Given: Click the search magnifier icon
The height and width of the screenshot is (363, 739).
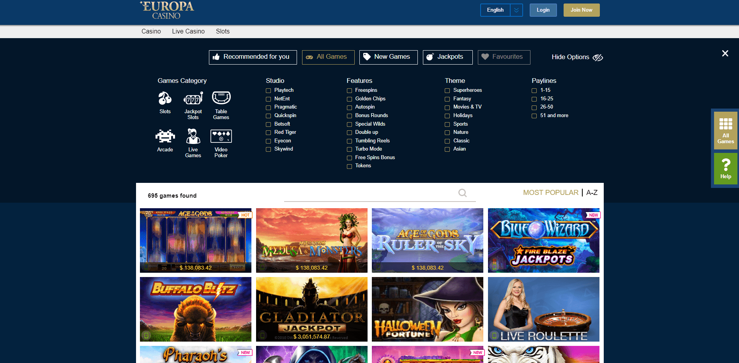Looking at the screenshot, I should [462, 193].
